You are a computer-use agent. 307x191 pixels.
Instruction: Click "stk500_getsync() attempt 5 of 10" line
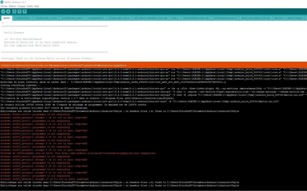pyautogui.click(x=44, y=143)
